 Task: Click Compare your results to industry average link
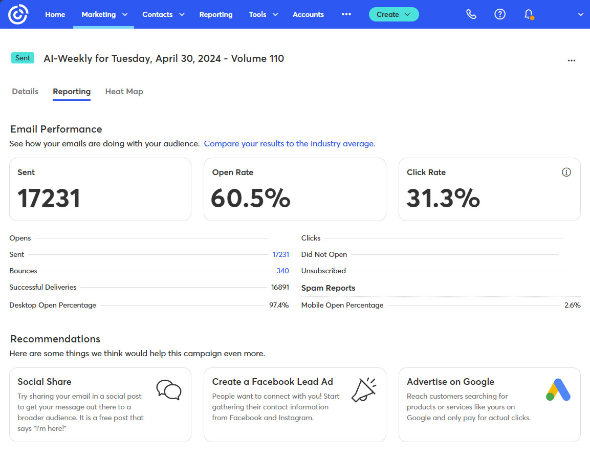[289, 144]
